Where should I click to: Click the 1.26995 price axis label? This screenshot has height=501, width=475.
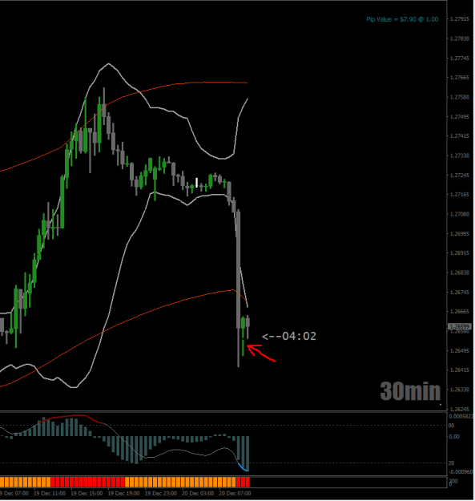point(460,233)
